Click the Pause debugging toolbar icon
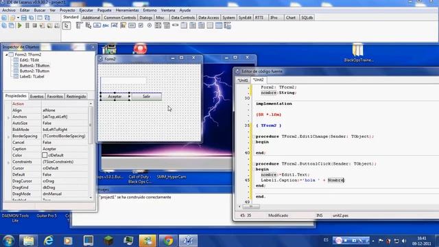Viewport: 439px width, 247px height. click(27, 25)
